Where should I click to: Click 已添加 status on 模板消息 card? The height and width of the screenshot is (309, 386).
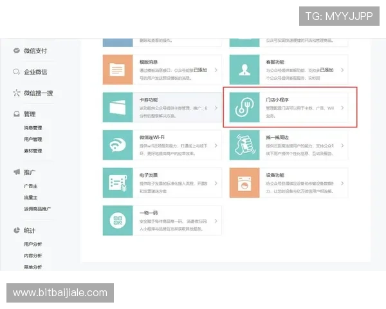point(200,70)
